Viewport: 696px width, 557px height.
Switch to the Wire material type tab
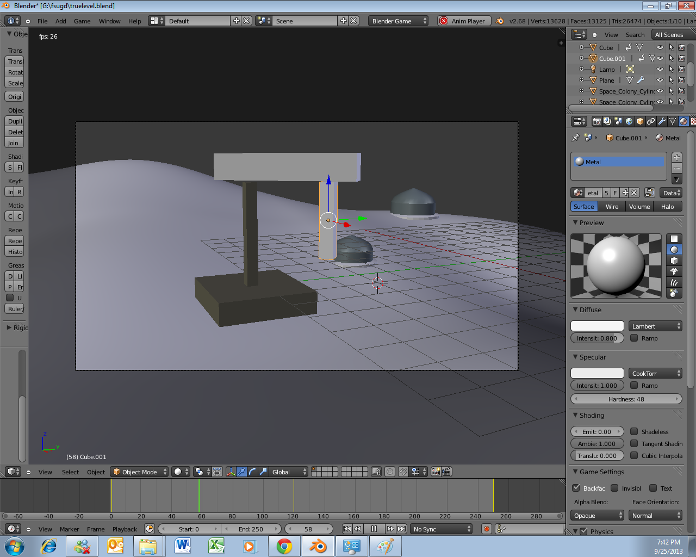[x=612, y=206]
